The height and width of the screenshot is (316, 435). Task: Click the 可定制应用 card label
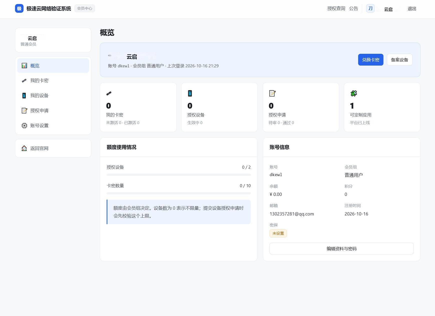360,115
